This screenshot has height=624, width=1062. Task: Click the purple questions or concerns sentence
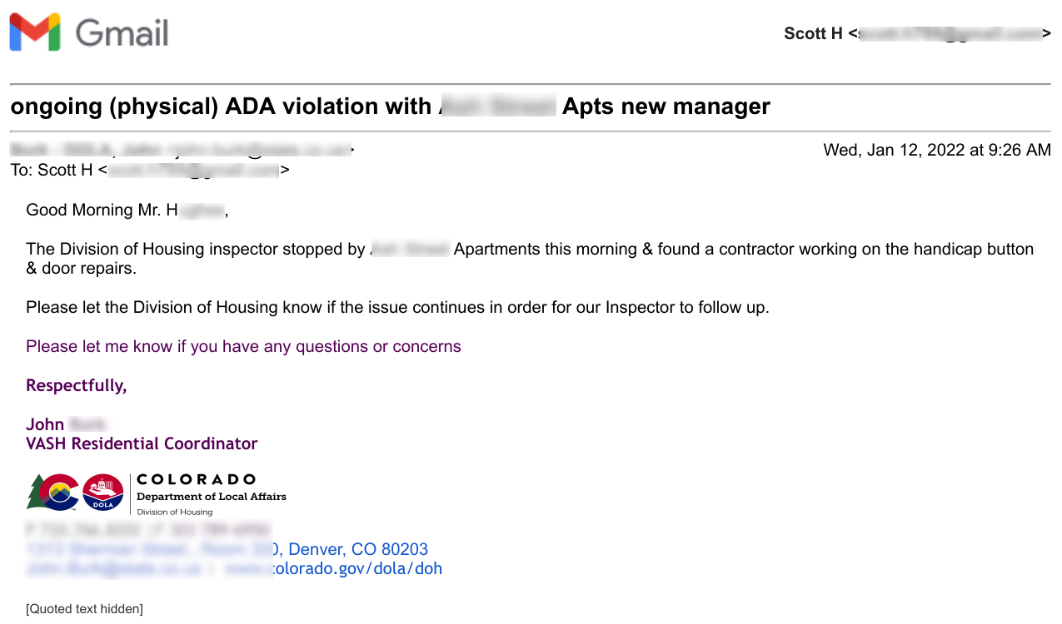243,346
